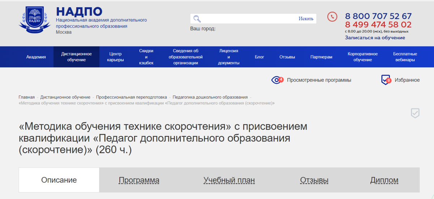Switch to the Диплом tab

[384, 180]
